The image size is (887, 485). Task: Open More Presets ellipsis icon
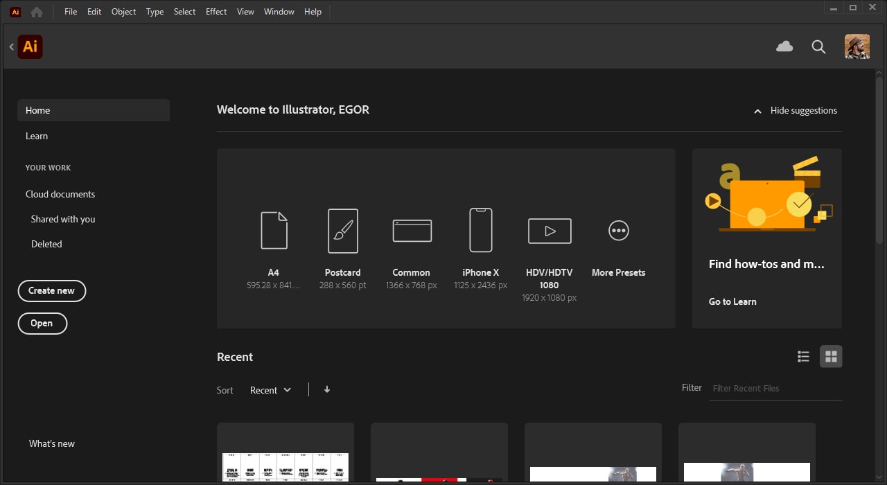click(x=619, y=231)
